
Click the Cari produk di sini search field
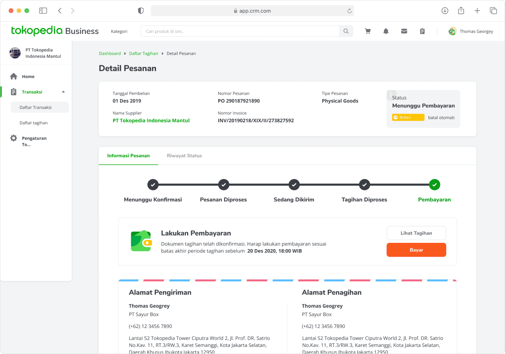[240, 31]
